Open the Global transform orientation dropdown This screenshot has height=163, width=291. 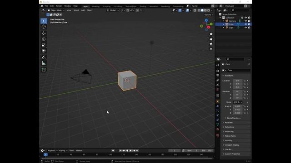[x=113, y=10]
